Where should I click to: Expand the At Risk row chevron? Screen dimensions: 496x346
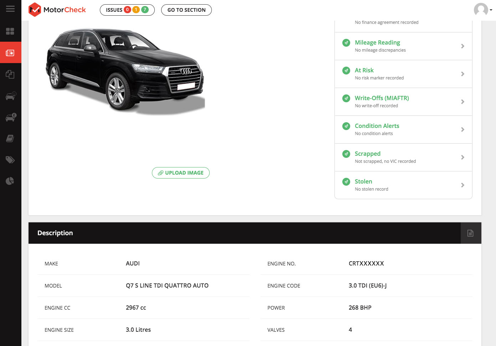click(462, 74)
